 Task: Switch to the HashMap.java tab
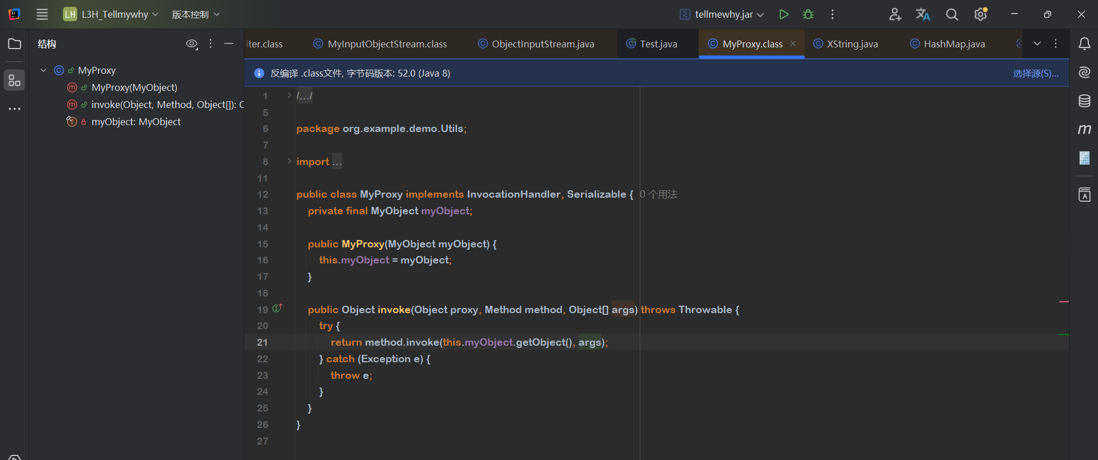click(954, 44)
